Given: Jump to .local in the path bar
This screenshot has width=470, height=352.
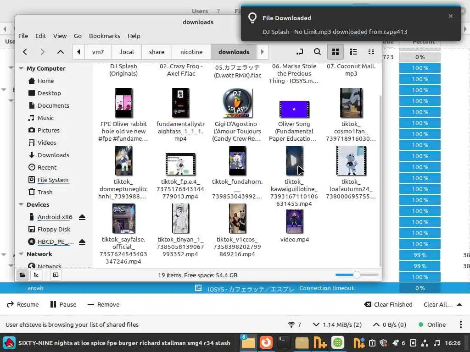Looking at the screenshot, I should click(x=127, y=52).
